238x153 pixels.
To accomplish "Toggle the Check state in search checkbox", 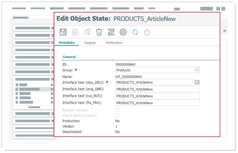I will tap(117, 116).
